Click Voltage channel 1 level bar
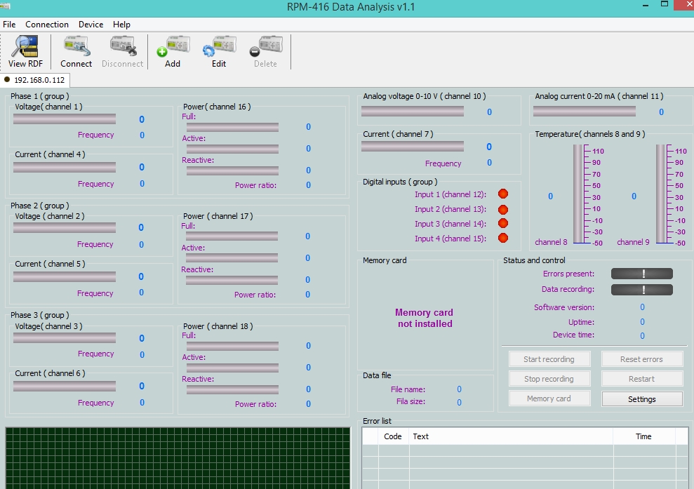This screenshot has height=489, width=694. [x=65, y=119]
